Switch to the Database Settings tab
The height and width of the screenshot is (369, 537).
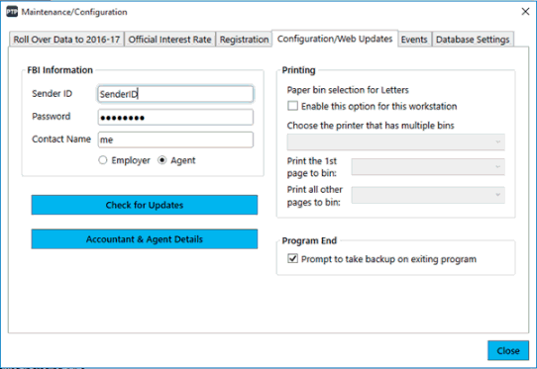click(x=473, y=40)
